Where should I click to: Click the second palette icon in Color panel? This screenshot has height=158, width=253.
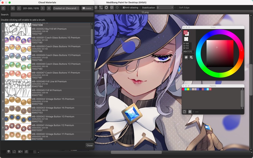[191, 57]
